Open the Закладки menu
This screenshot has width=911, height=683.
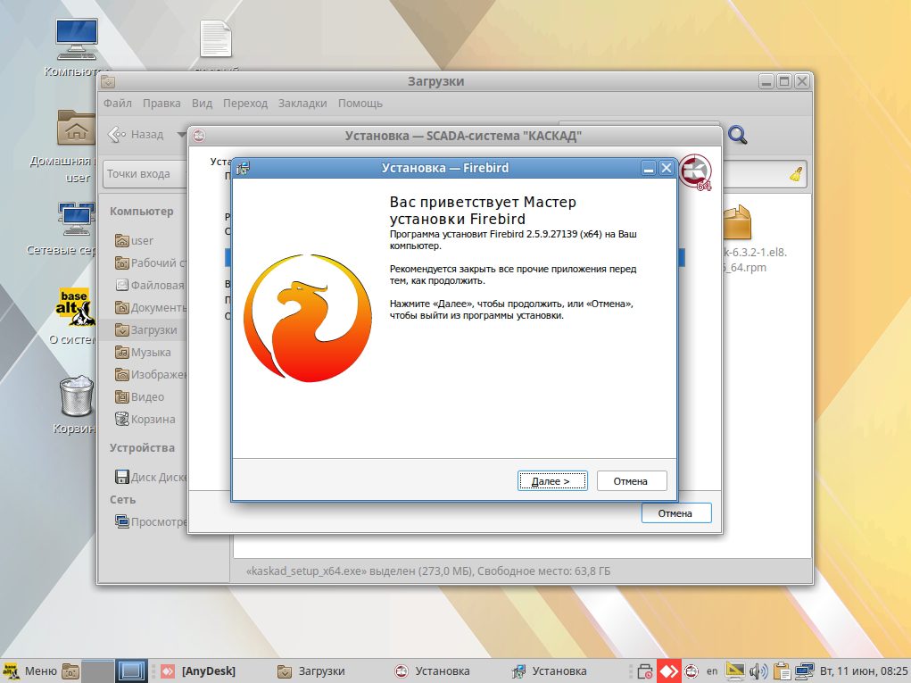coord(302,103)
